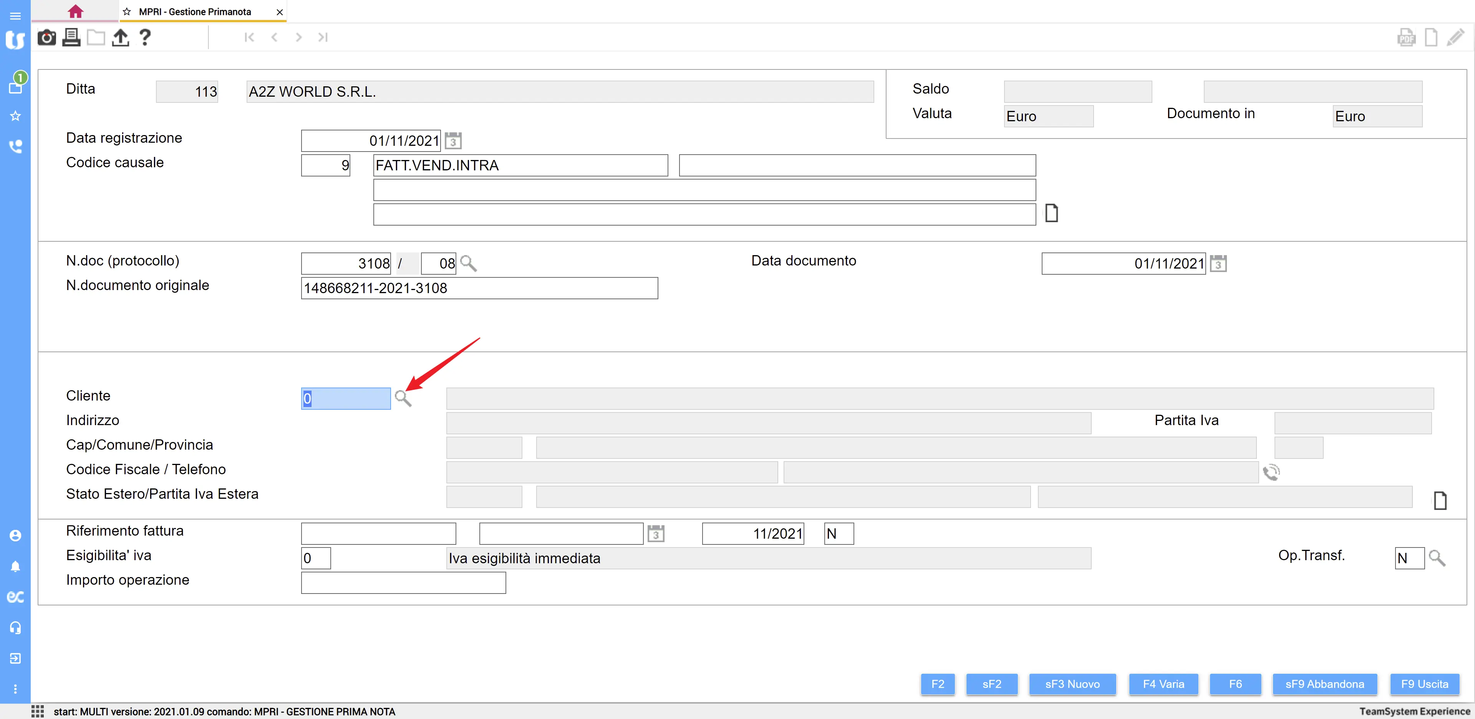Click the magnifier next to Cliente field
Image resolution: width=1475 pixels, height=719 pixels.
(403, 399)
